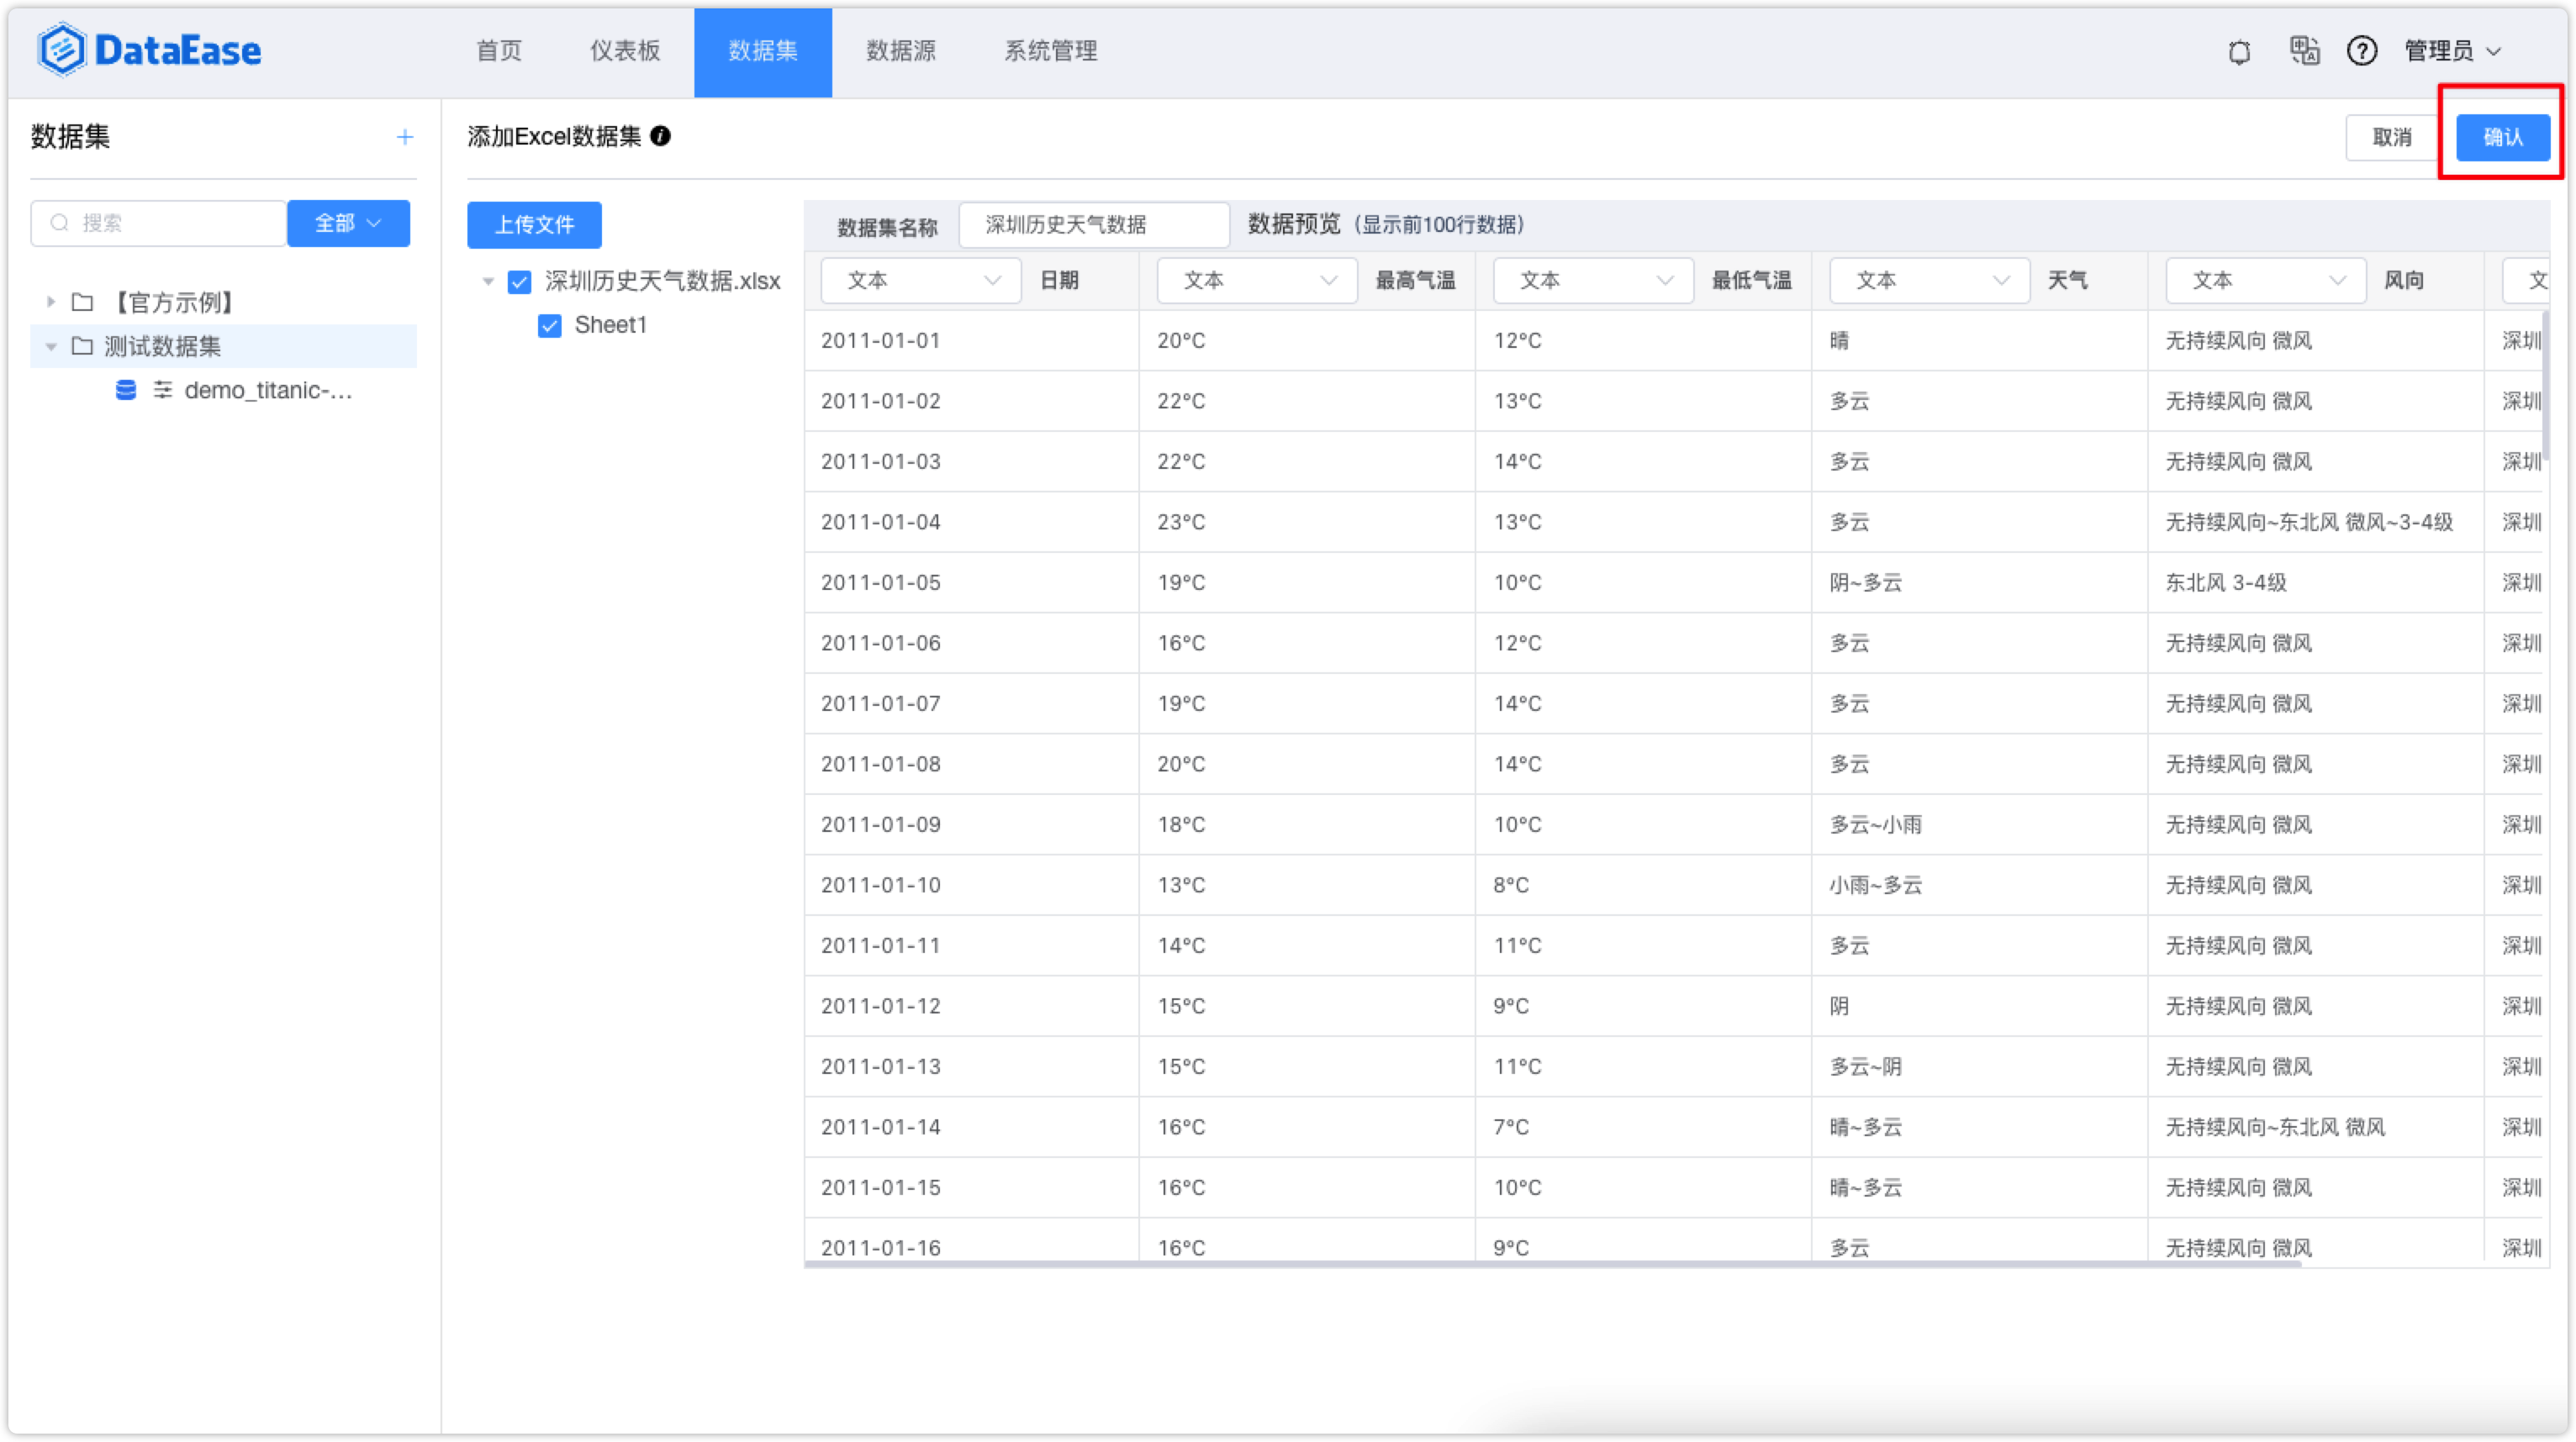2576x1442 pixels.
Task: Open the notification bell icon
Action: [x=2239, y=51]
